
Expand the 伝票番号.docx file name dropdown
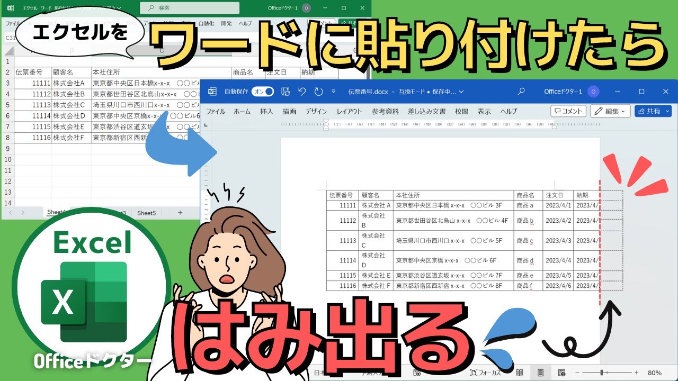[x=461, y=92]
